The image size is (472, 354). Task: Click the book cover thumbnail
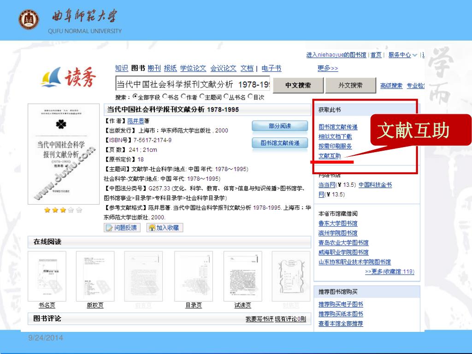coord(64,154)
